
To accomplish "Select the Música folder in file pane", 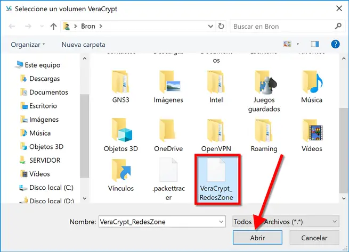I will pos(312,87).
